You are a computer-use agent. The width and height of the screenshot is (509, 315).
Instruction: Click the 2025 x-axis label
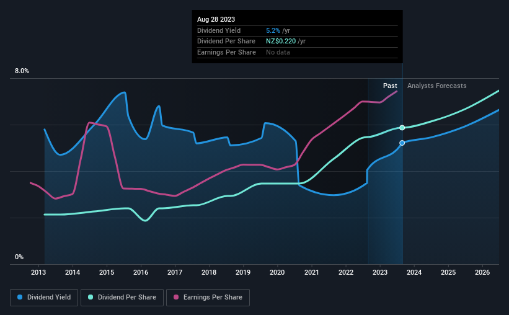click(x=448, y=272)
